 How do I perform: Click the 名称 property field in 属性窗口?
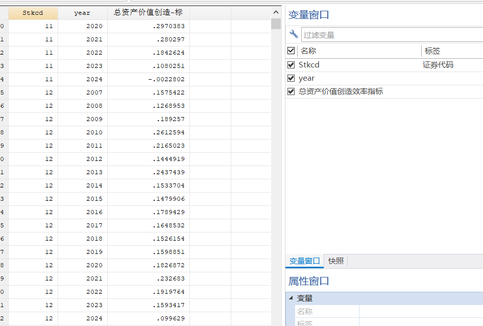click(x=421, y=311)
